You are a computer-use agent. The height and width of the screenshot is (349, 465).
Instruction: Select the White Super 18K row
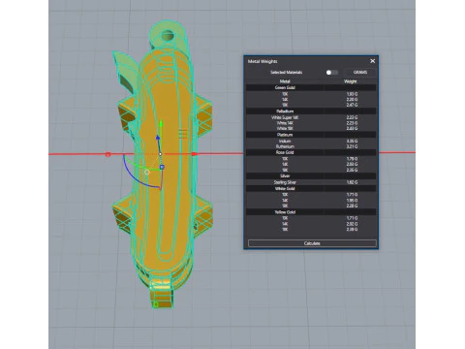click(311, 117)
